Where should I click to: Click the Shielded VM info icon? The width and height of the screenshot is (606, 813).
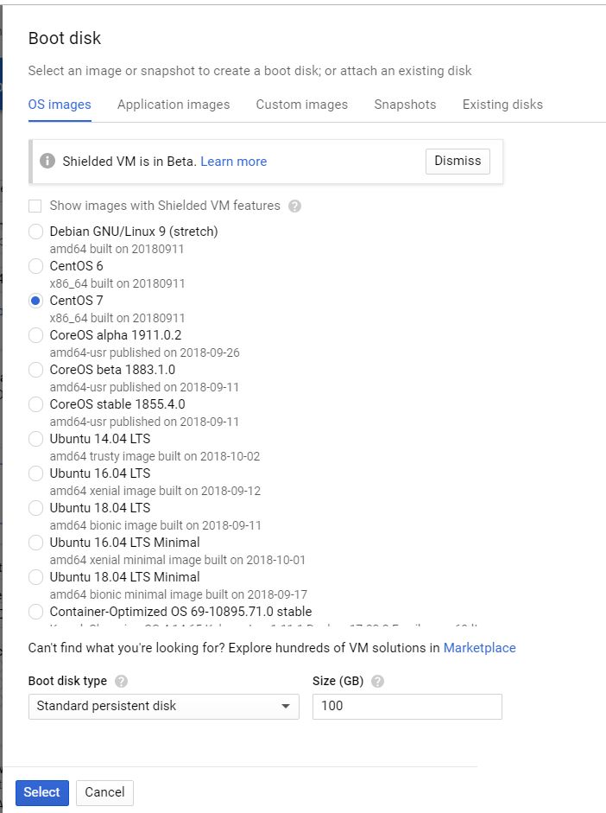point(47,162)
